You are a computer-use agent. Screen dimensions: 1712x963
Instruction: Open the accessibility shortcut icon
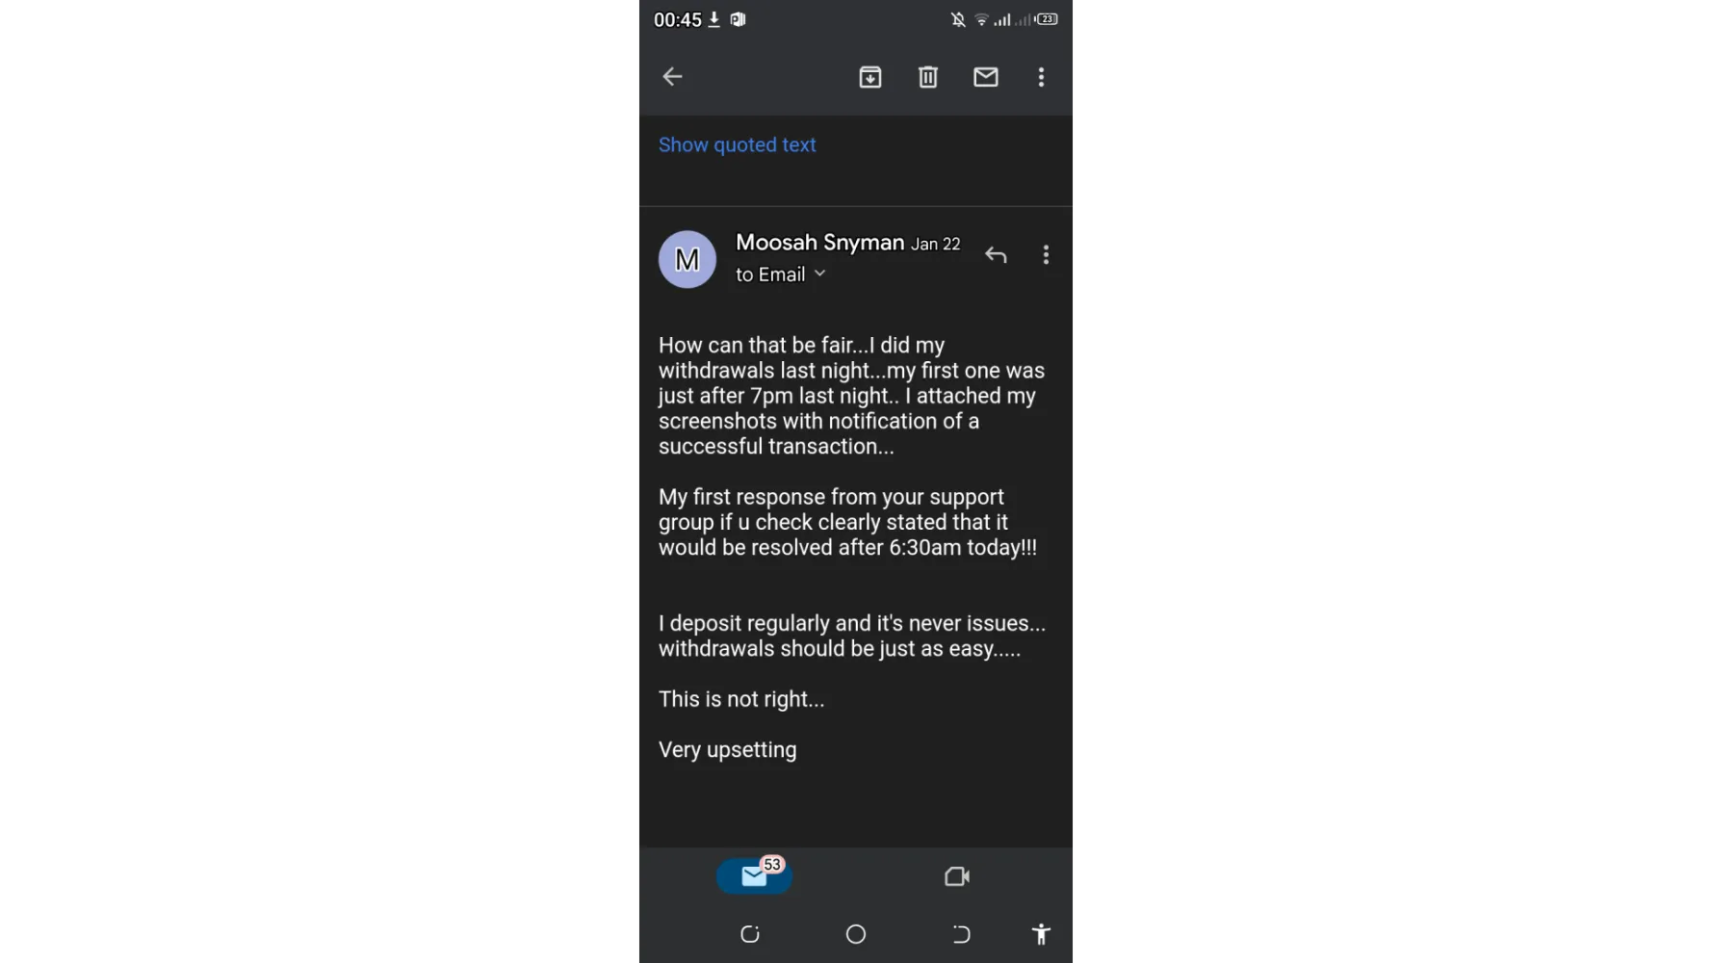pos(1041,934)
